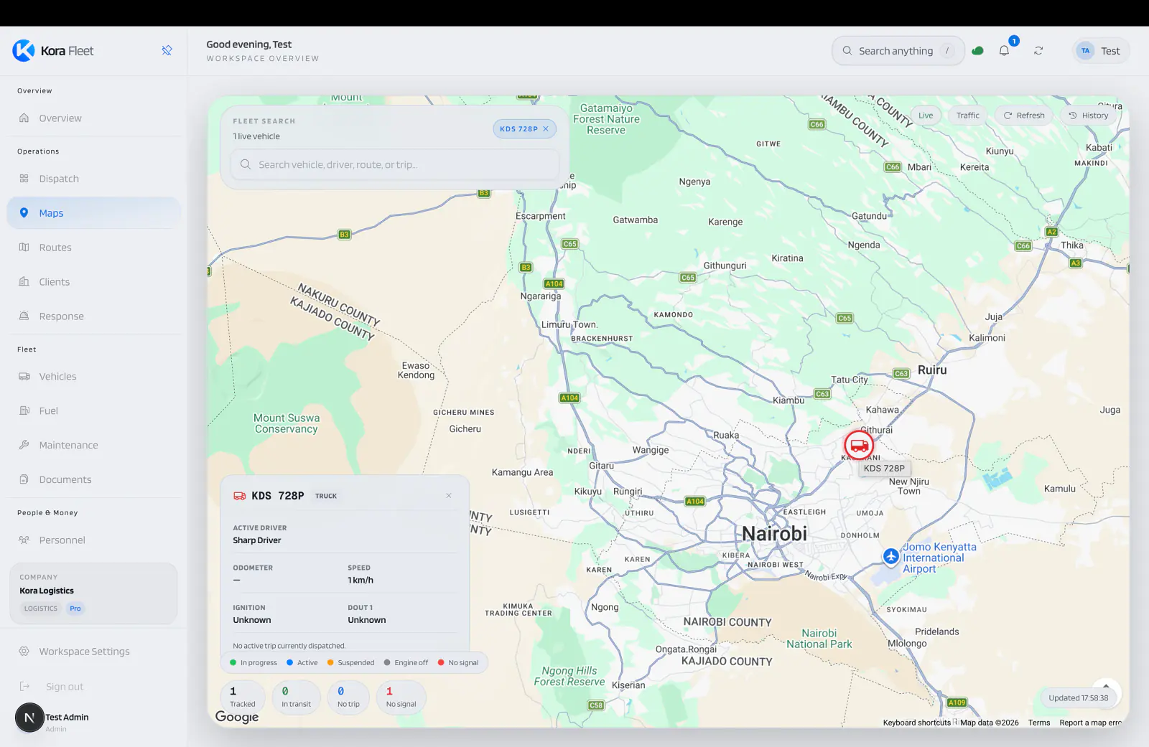
Task: Open Clients in the sidebar
Action: tap(94, 282)
